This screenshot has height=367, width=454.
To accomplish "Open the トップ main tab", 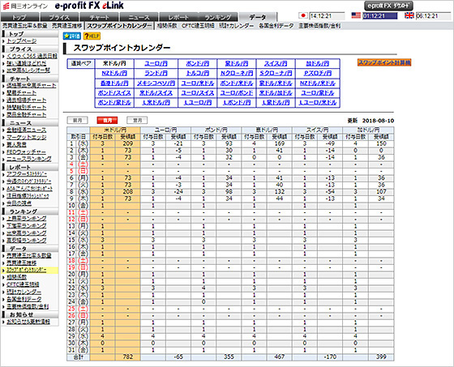I will 19,17.
